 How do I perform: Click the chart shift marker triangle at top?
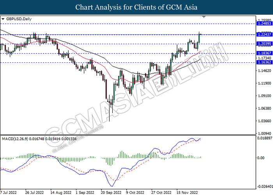(x=204, y=17)
